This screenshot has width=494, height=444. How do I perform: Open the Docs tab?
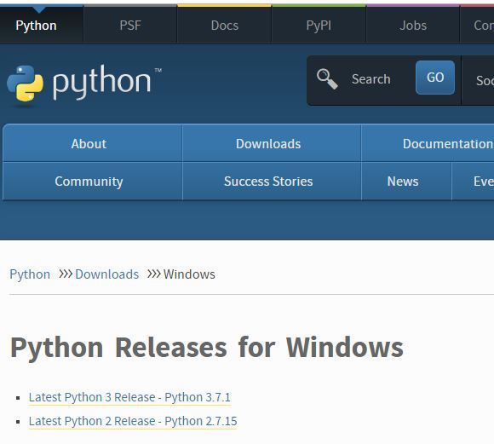pos(224,26)
